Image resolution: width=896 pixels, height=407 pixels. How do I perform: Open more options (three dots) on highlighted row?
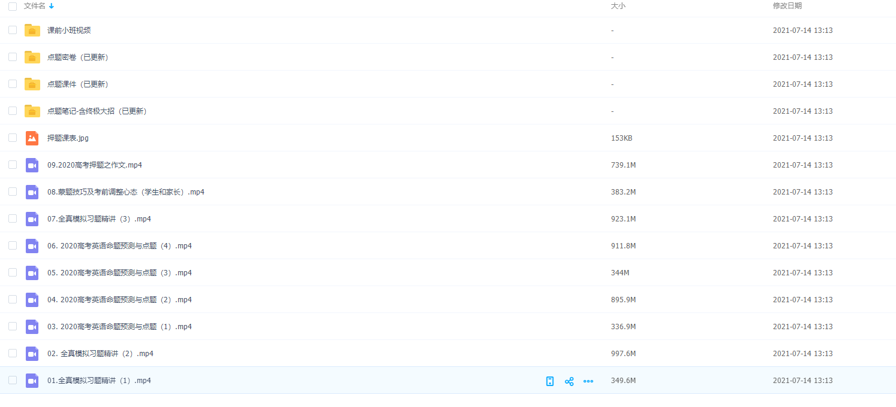[x=588, y=381]
